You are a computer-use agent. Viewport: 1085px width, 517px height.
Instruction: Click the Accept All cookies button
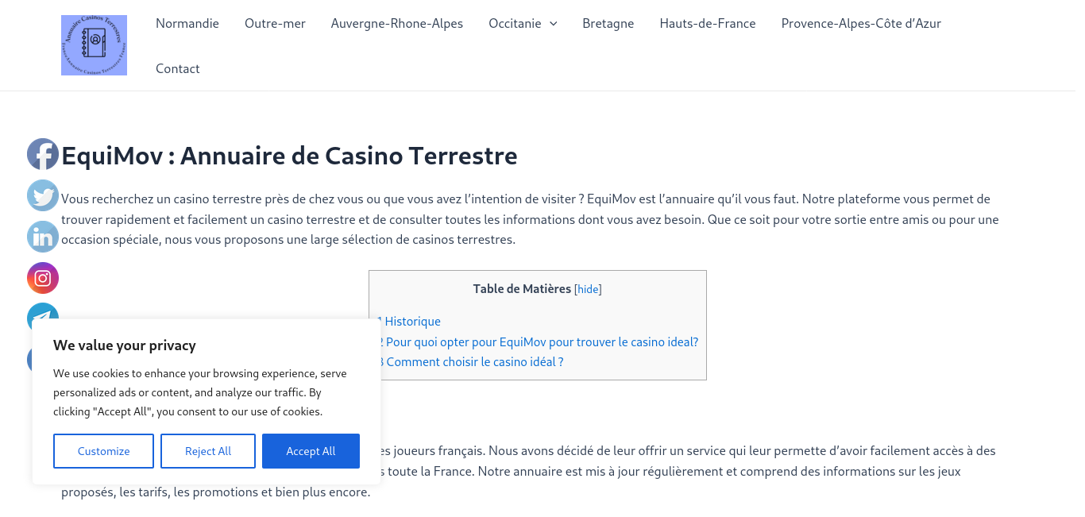click(311, 451)
